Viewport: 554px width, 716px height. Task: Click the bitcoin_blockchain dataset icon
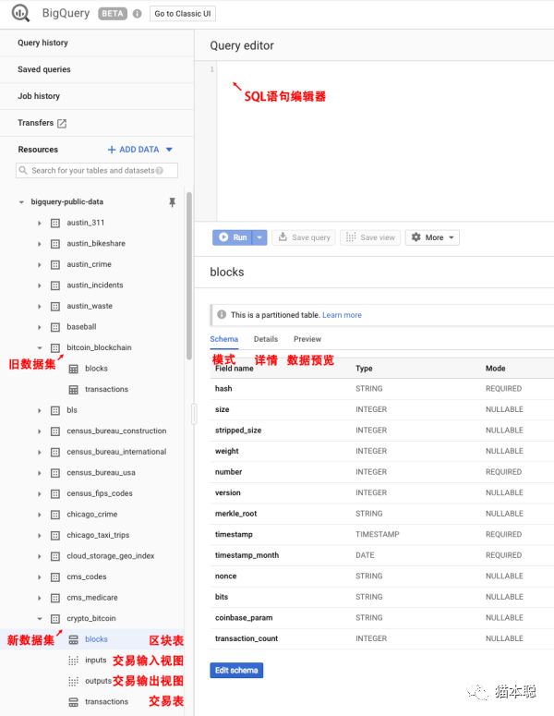click(55, 348)
